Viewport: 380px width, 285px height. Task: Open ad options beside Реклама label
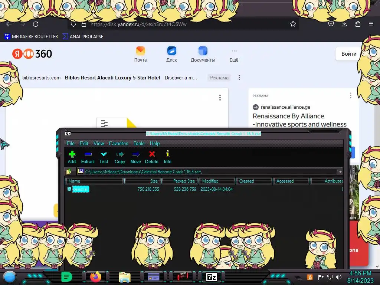[239, 78]
